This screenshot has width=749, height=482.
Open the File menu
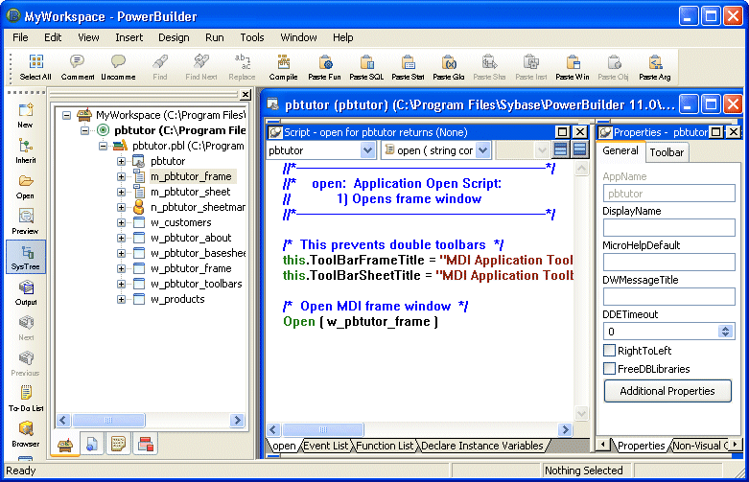(x=20, y=37)
